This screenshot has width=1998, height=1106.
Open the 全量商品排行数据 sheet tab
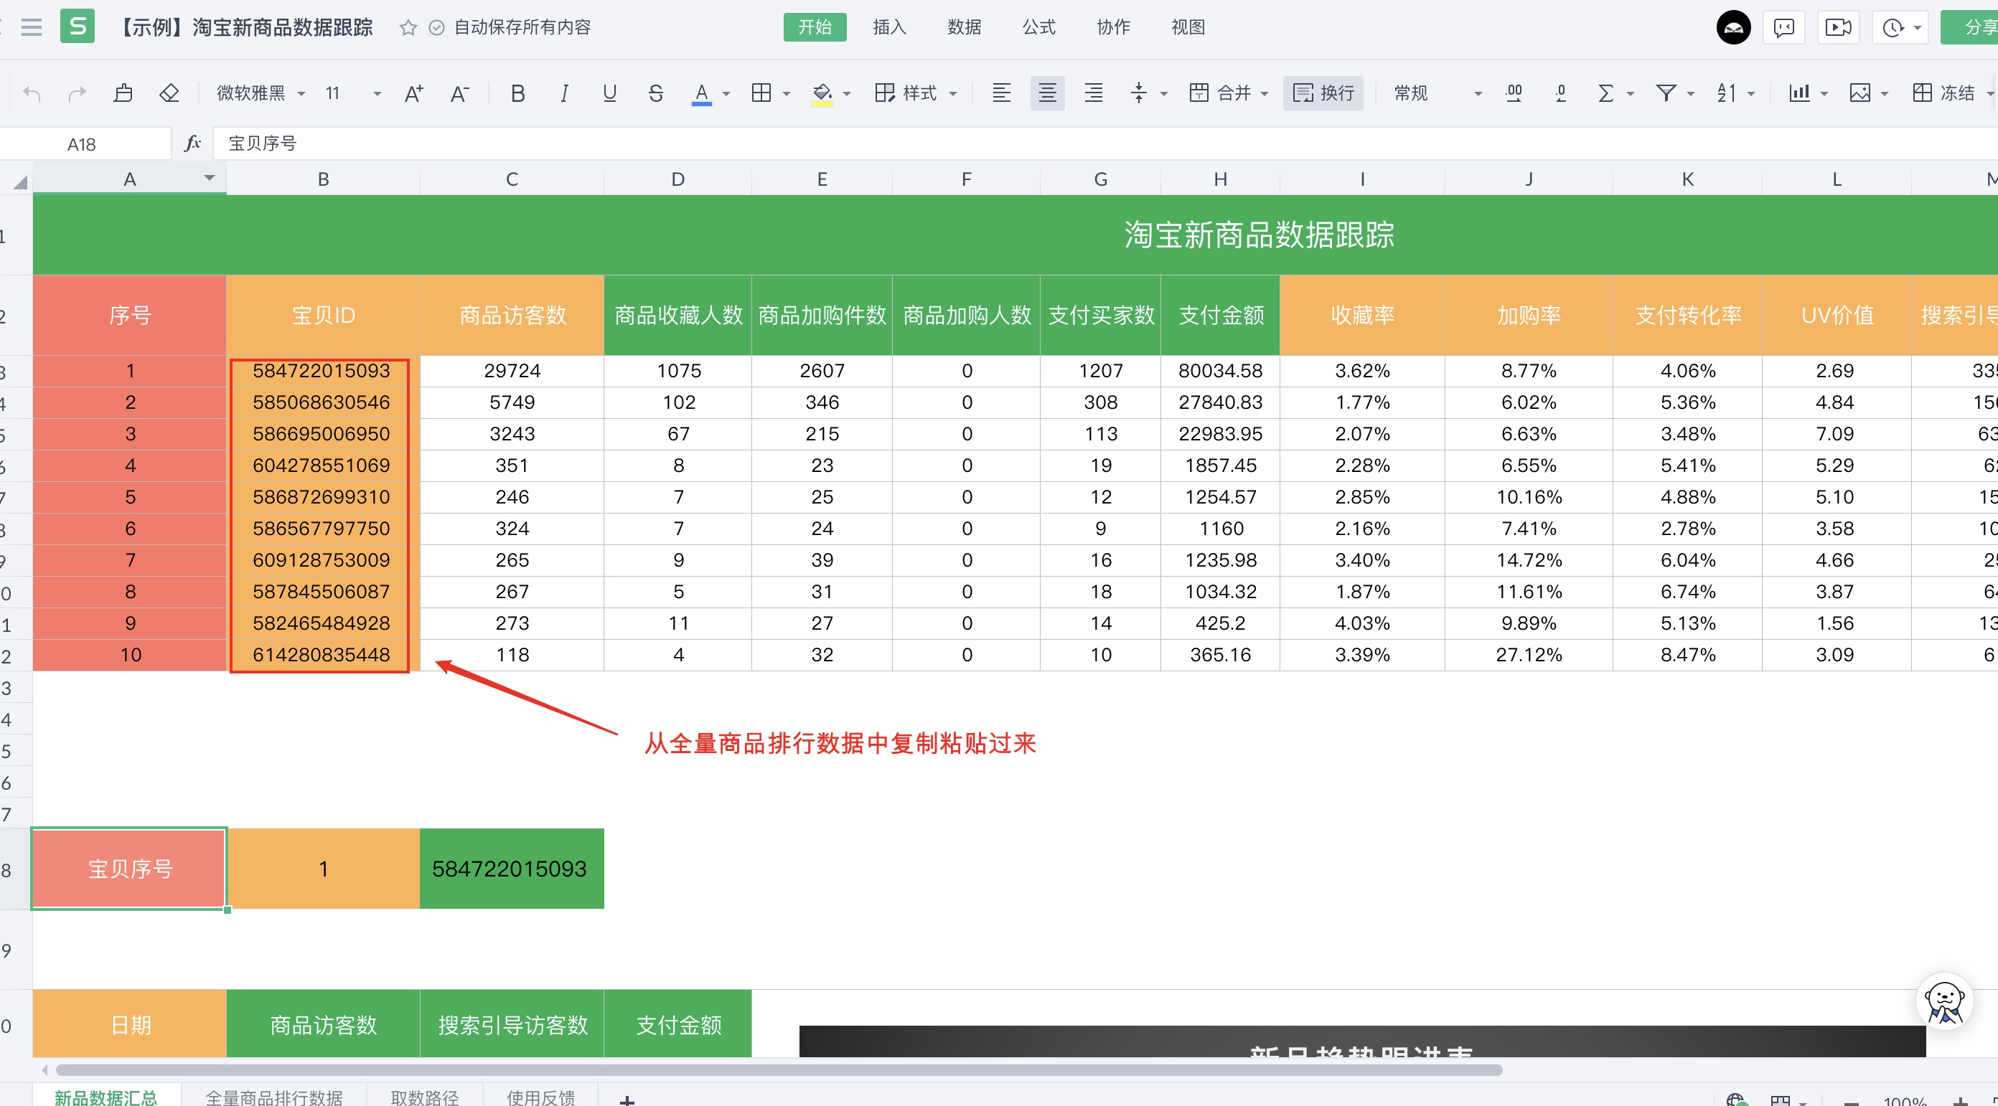274,1096
